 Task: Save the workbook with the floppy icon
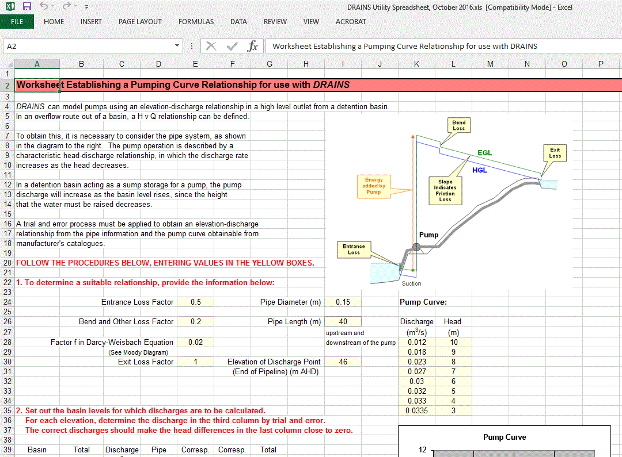click(x=27, y=6)
